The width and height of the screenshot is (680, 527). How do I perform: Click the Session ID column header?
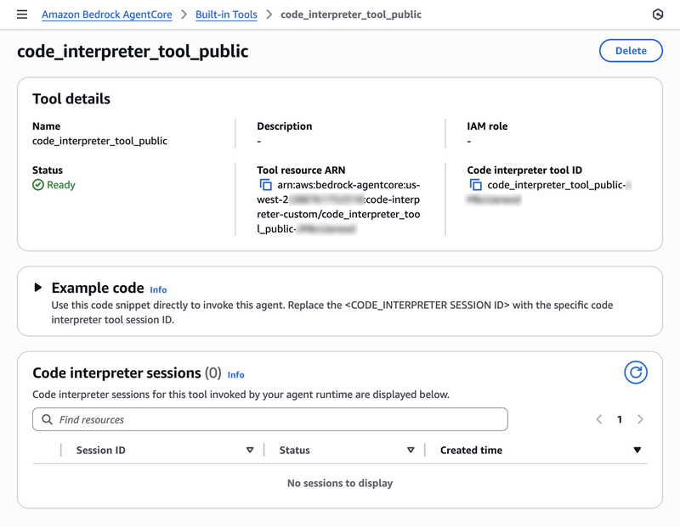[x=100, y=451]
